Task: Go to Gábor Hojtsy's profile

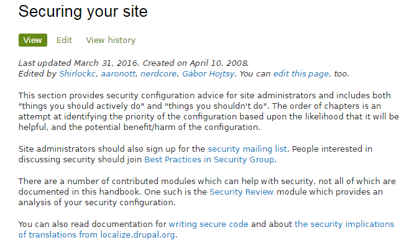Action: [x=208, y=74]
